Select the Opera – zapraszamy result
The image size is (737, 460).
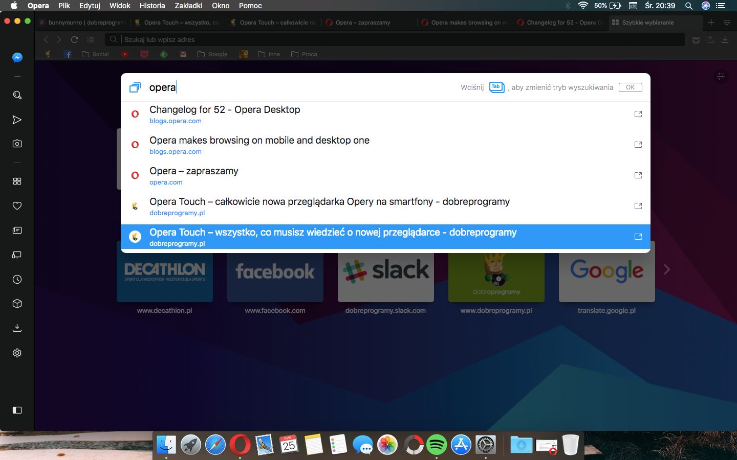tap(385, 175)
